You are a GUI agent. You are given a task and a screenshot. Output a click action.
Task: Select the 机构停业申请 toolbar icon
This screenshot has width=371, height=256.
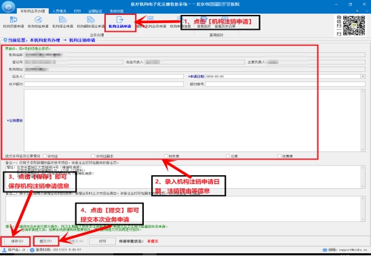[62, 22]
